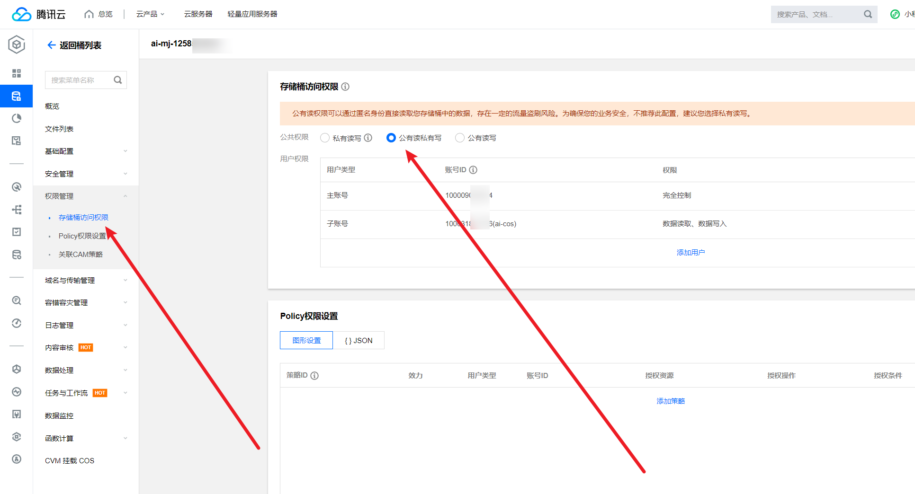Select the 公有读写 radio option
This screenshot has width=915, height=494.
[x=460, y=138]
